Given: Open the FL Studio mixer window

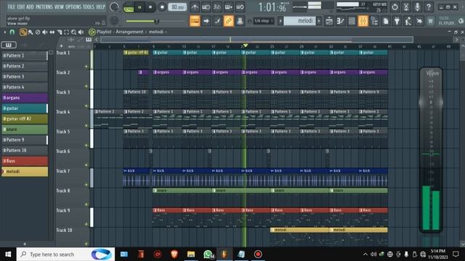Looking at the screenshot, I should (x=363, y=21).
